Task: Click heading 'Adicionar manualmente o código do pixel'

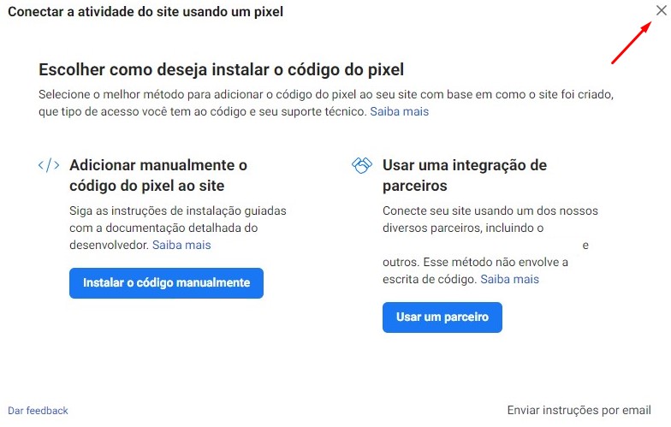Action: pyautogui.click(x=158, y=175)
